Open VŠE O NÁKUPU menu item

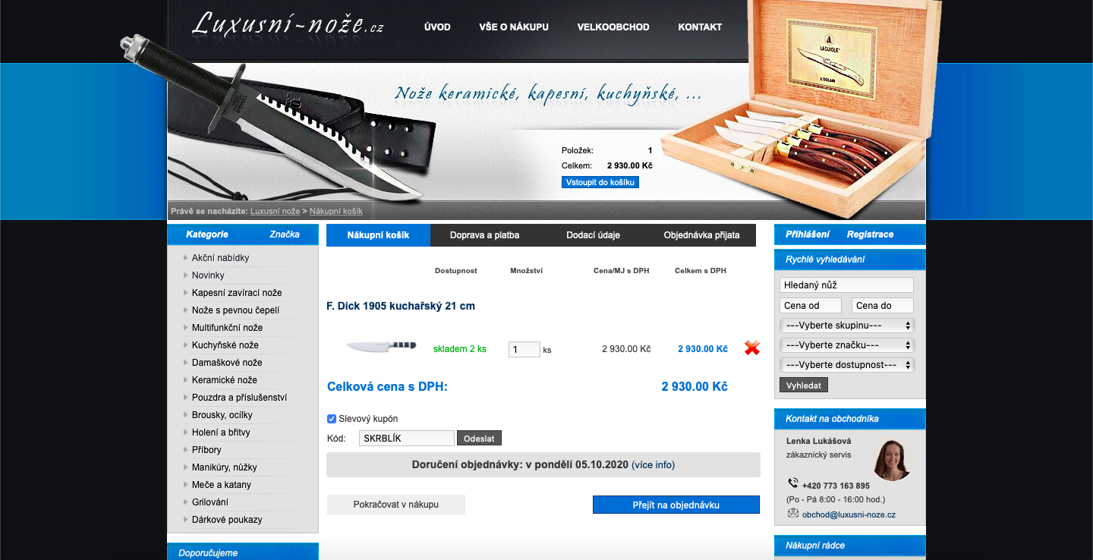tap(514, 27)
